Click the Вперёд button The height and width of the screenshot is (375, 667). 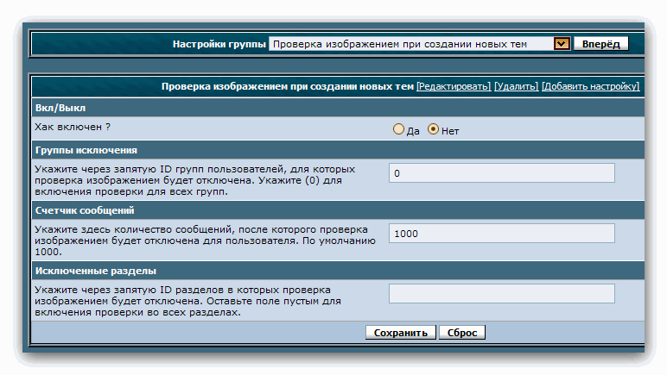[x=600, y=44]
